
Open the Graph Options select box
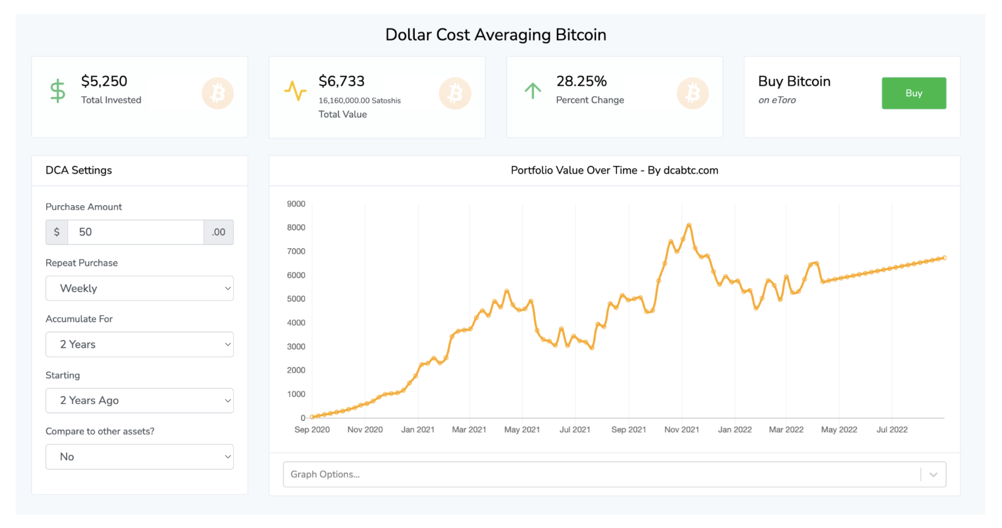602,474
